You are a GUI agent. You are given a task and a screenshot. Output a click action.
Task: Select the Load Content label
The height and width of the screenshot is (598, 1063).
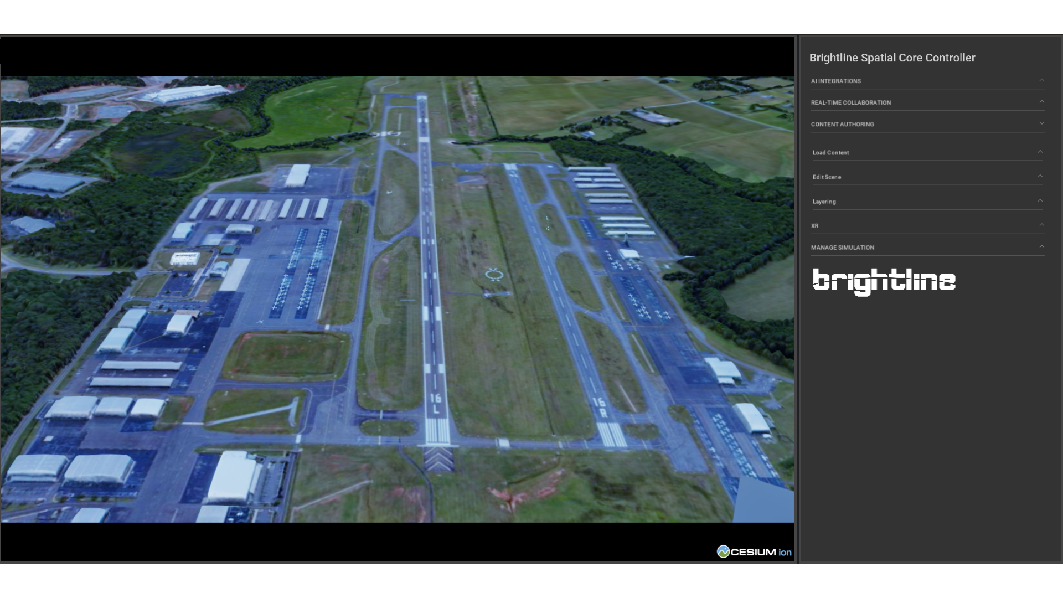click(x=829, y=152)
